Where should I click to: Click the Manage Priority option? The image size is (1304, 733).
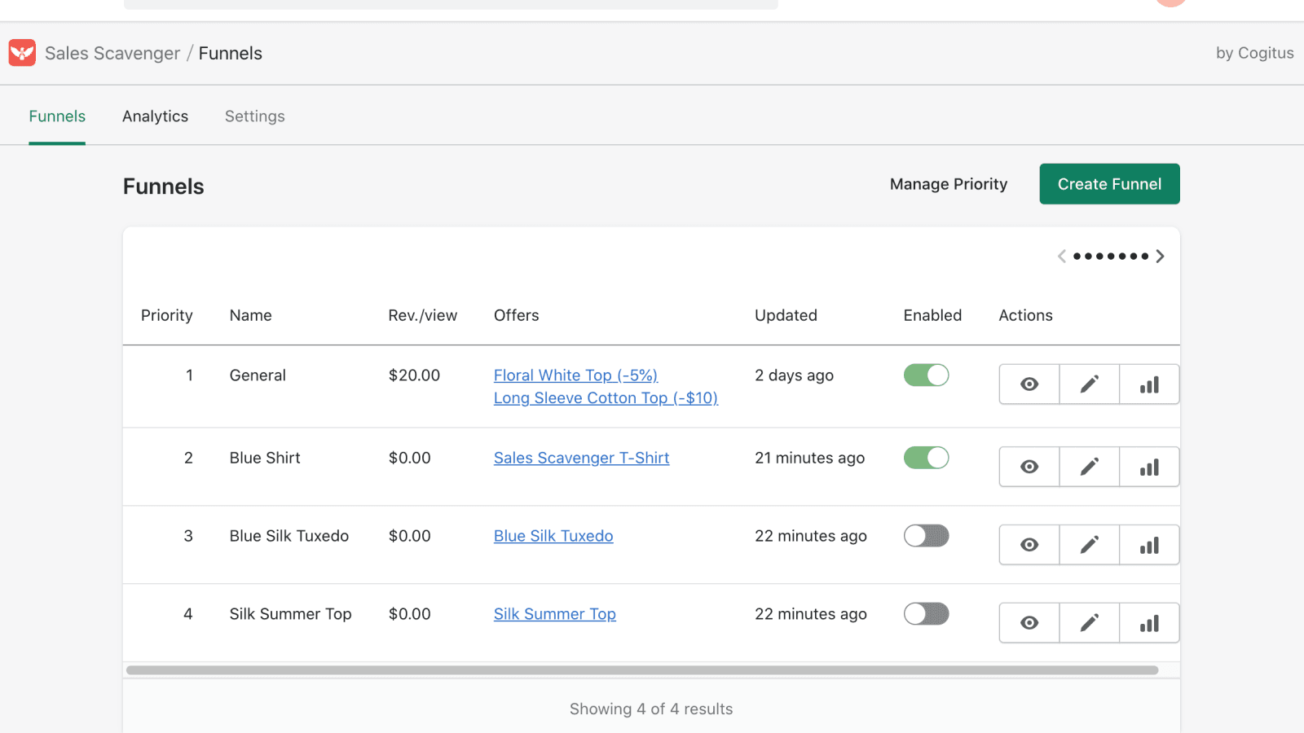pyautogui.click(x=948, y=183)
